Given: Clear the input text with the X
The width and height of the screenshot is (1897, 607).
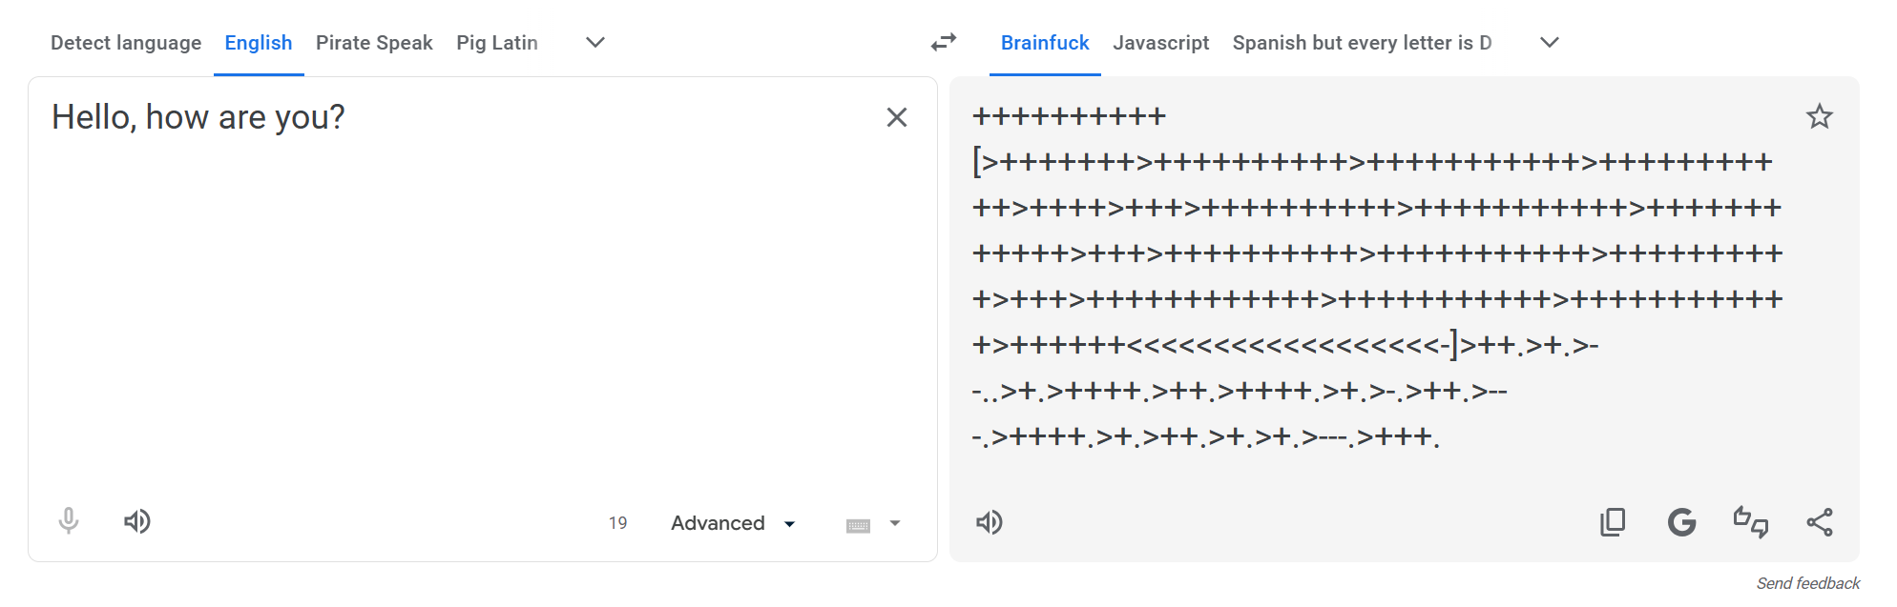Looking at the screenshot, I should pos(897,116).
